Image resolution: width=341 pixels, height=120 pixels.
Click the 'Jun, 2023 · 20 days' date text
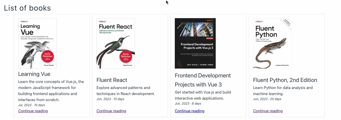(267, 99)
